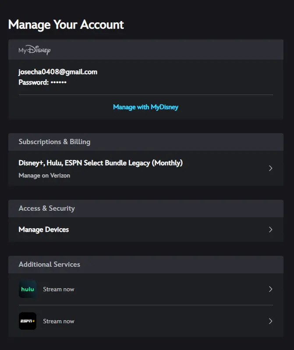Click Stream now beside Hulu
This screenshot has width=294, height=350.
tap(58, 289)
